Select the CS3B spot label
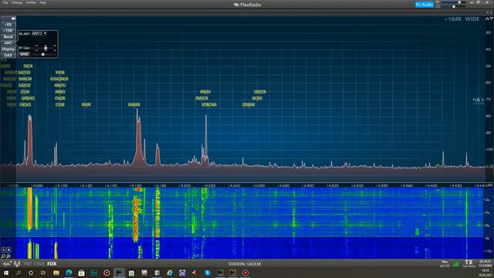Image resolution: width=494 pixels, height=278 pixels. click(60, 105)
